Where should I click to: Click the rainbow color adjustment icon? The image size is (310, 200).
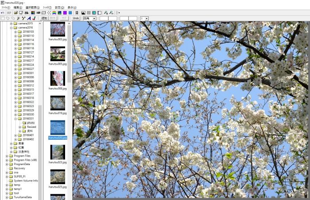(54, 13)
